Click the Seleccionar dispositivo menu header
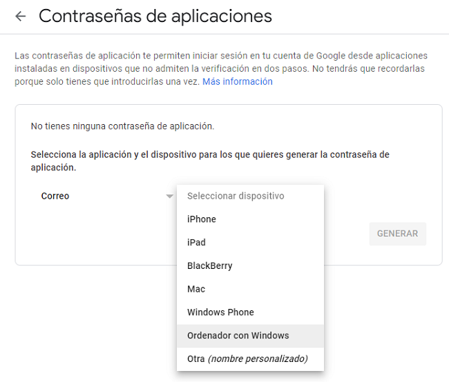The height and width of the screenshot is (382, 449). pos(236,196)
